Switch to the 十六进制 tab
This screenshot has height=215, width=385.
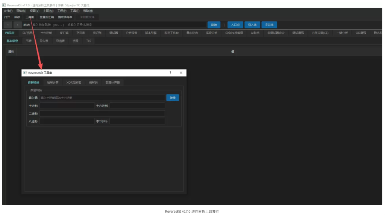click(x=46, y=33)
